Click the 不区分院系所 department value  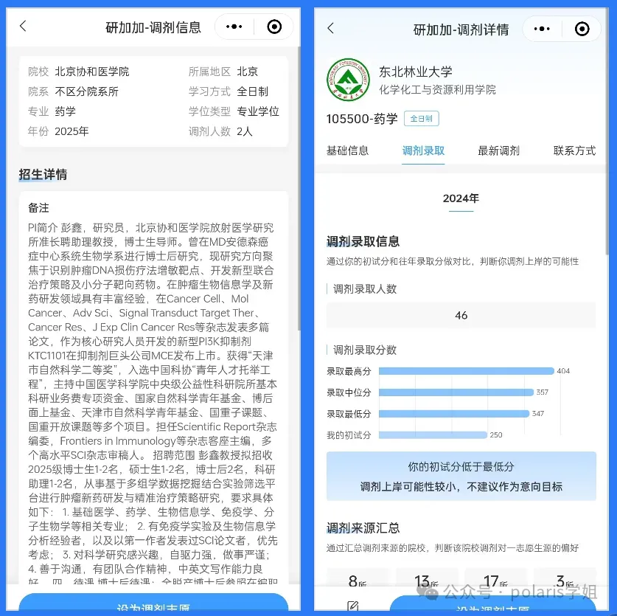point(86,91)
